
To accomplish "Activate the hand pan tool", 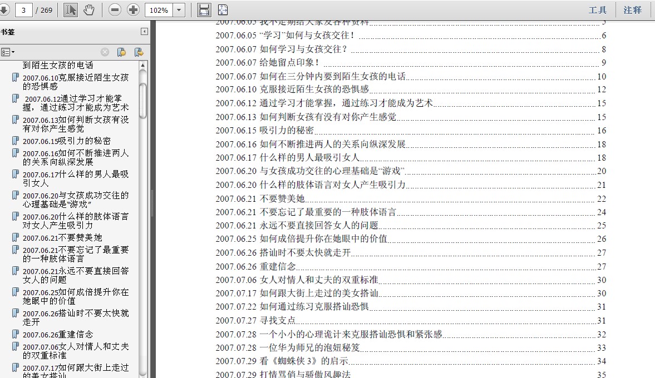I will click(89, 10).
